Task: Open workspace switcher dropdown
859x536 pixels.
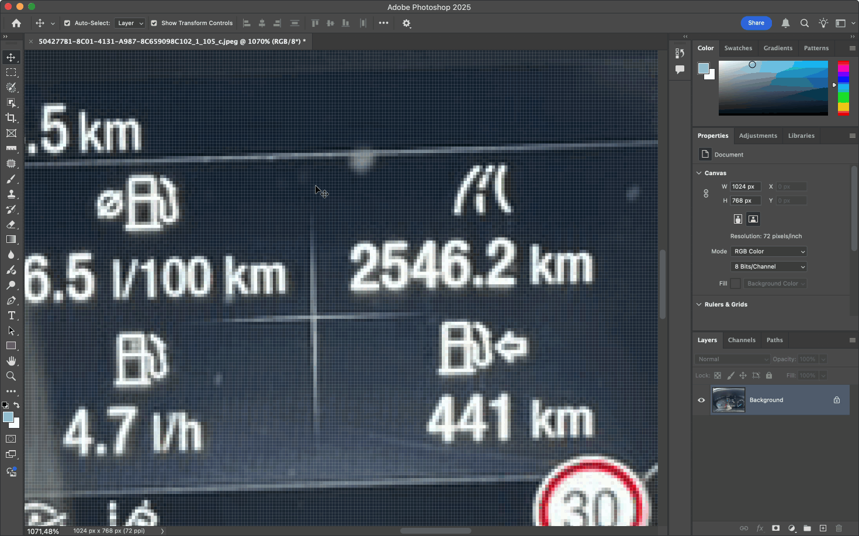Action: click(x=844, y=23)
